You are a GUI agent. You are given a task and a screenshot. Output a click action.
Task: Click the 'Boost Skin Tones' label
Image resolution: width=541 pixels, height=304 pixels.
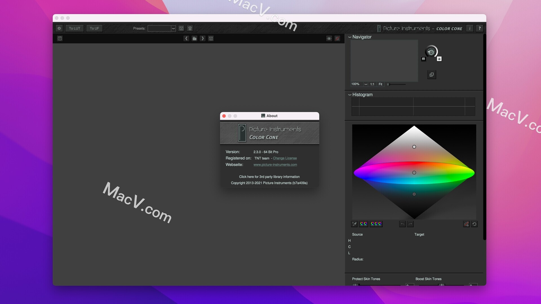[x=428, y=279]
